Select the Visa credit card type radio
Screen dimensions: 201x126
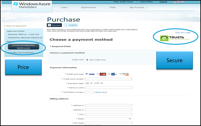click(87, 74)
